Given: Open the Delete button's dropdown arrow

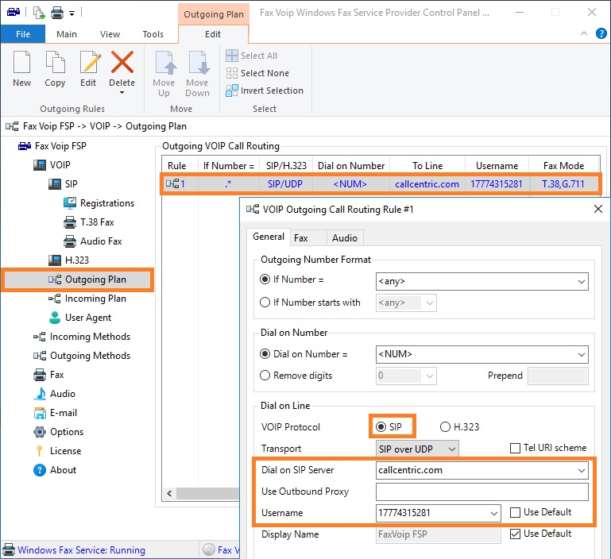Looking at the screenshot, I should tap(122, 93).
